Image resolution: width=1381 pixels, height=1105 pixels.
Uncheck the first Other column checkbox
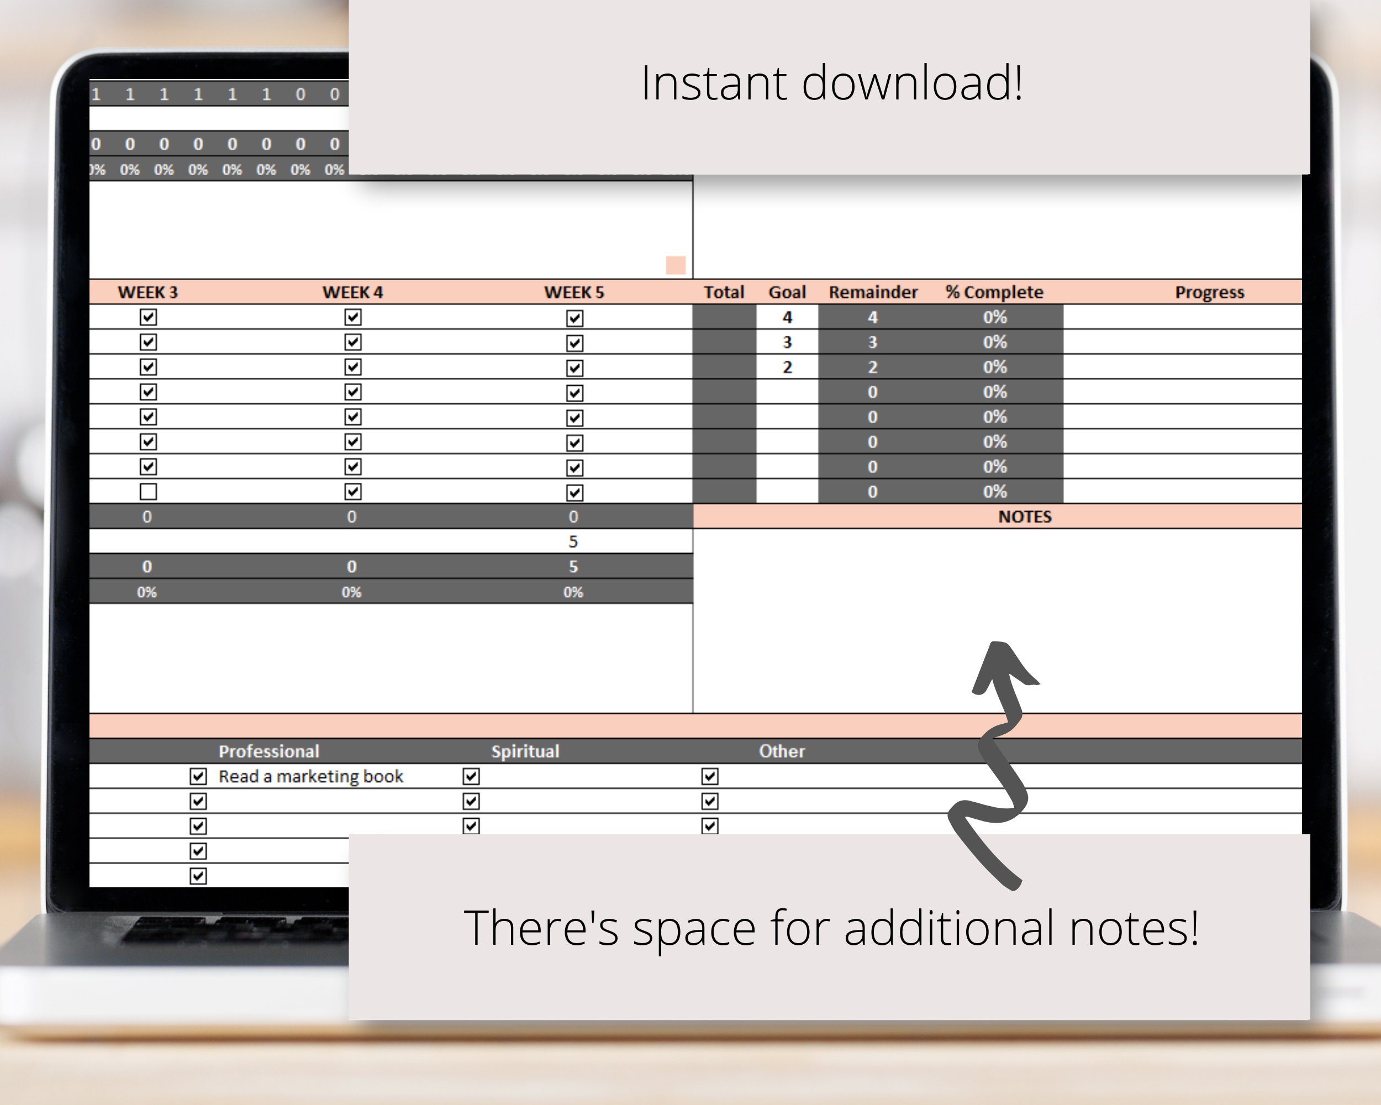coord(710,776)
